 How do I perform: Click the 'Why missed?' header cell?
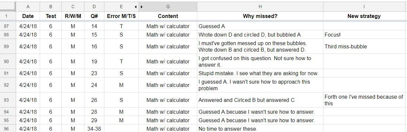tap(260, 16)
